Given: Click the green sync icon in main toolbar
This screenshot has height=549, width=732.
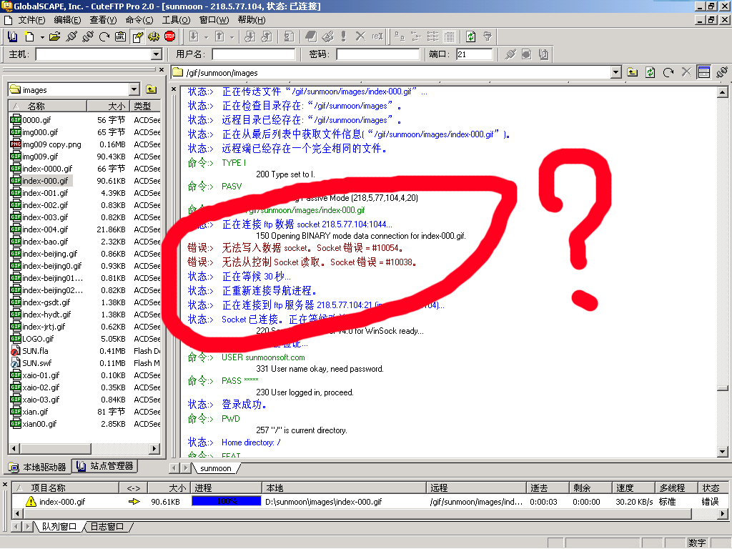Looking at the screenshot, I should 470,36.
